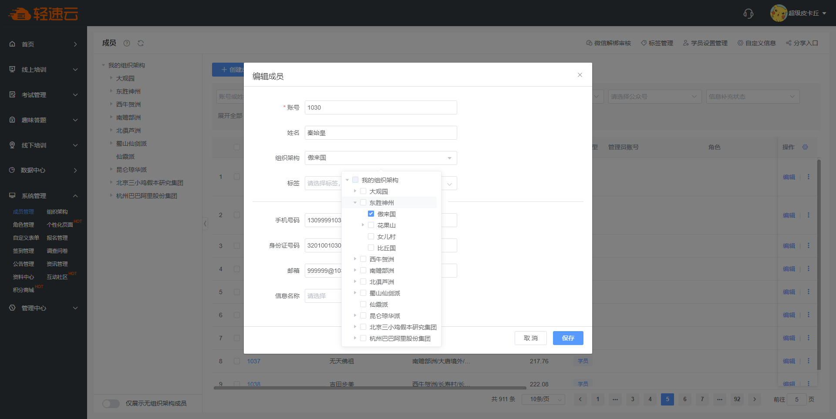Open the more actions menu for row 1
Image resolution: width=836 pixels, height=419 pixels.
[809, 177]
